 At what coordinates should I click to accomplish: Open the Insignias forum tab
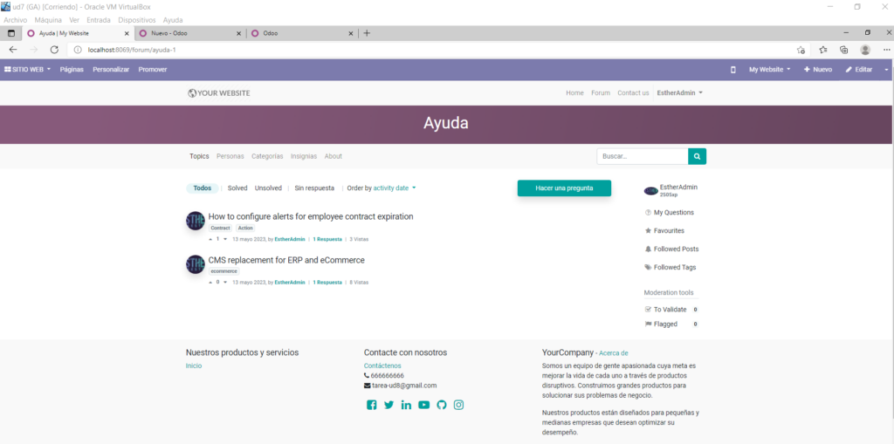pyautogui.click(x=304, y=157)
